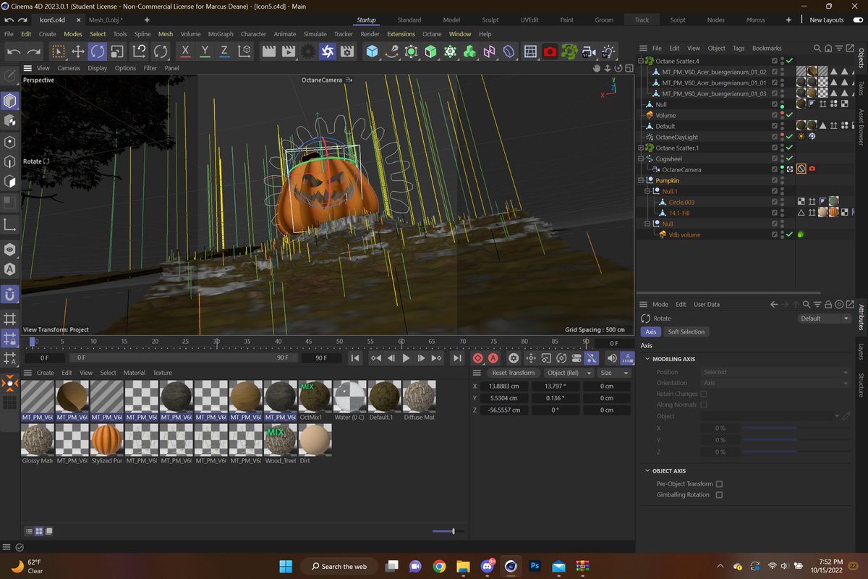Viewport: 868px width, 579px height.
Task: Collapse the Modeling Axis section
Action: coord(647,359)
